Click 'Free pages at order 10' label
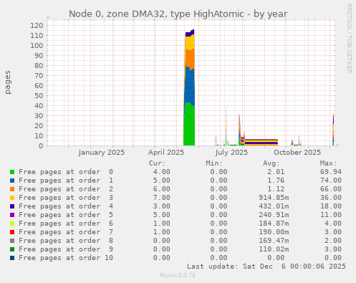 66,258
